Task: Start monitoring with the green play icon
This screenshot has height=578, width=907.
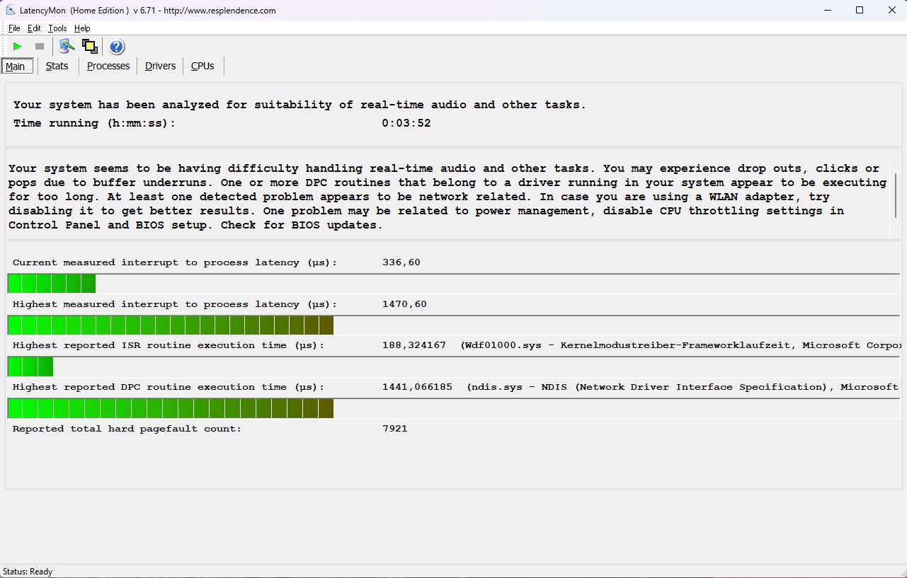Action: [x=18, y=47]
